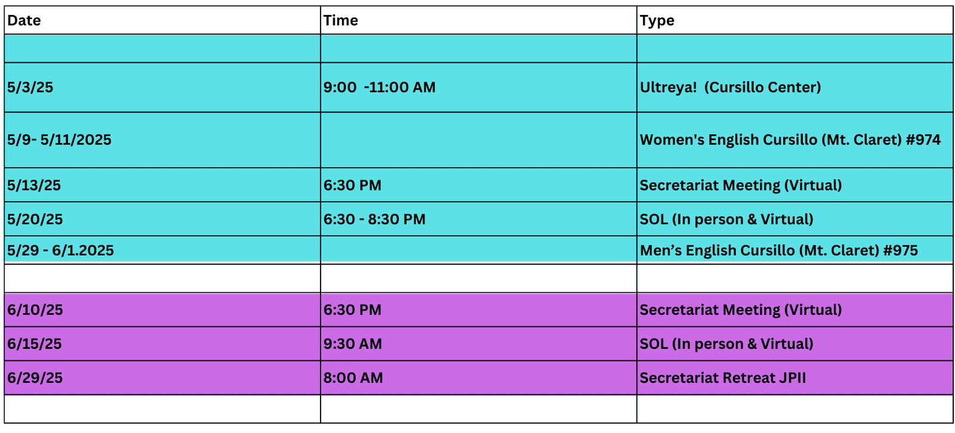Select purple Secretariat Meeting (Virtual) cell

795,310
